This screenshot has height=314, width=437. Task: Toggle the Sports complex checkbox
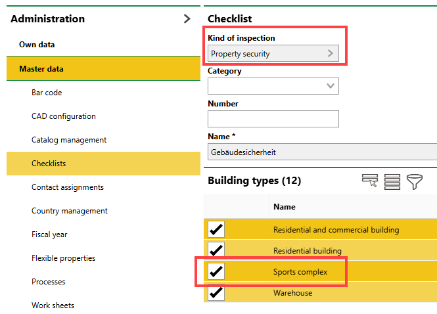click(216, 271)
